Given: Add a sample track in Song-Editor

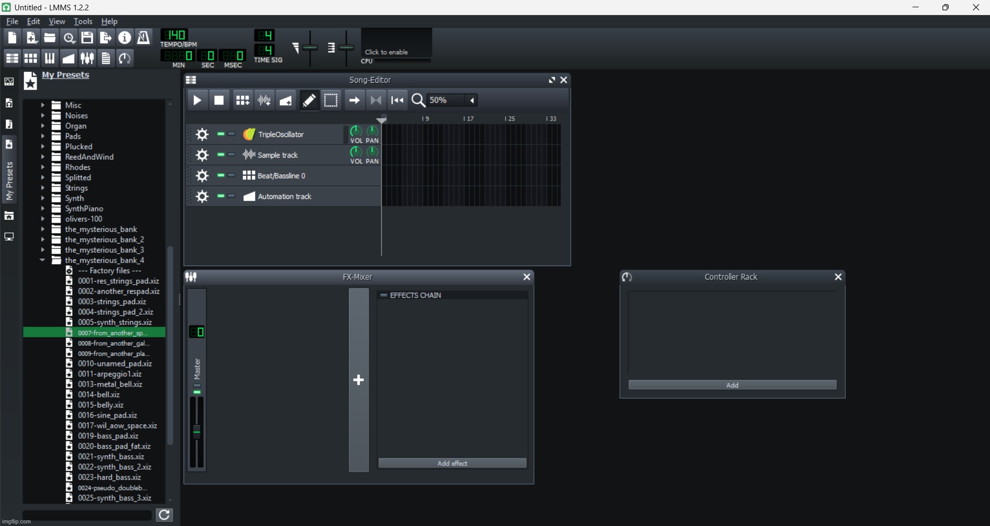Looking at the screenshot, I should 264,100.
